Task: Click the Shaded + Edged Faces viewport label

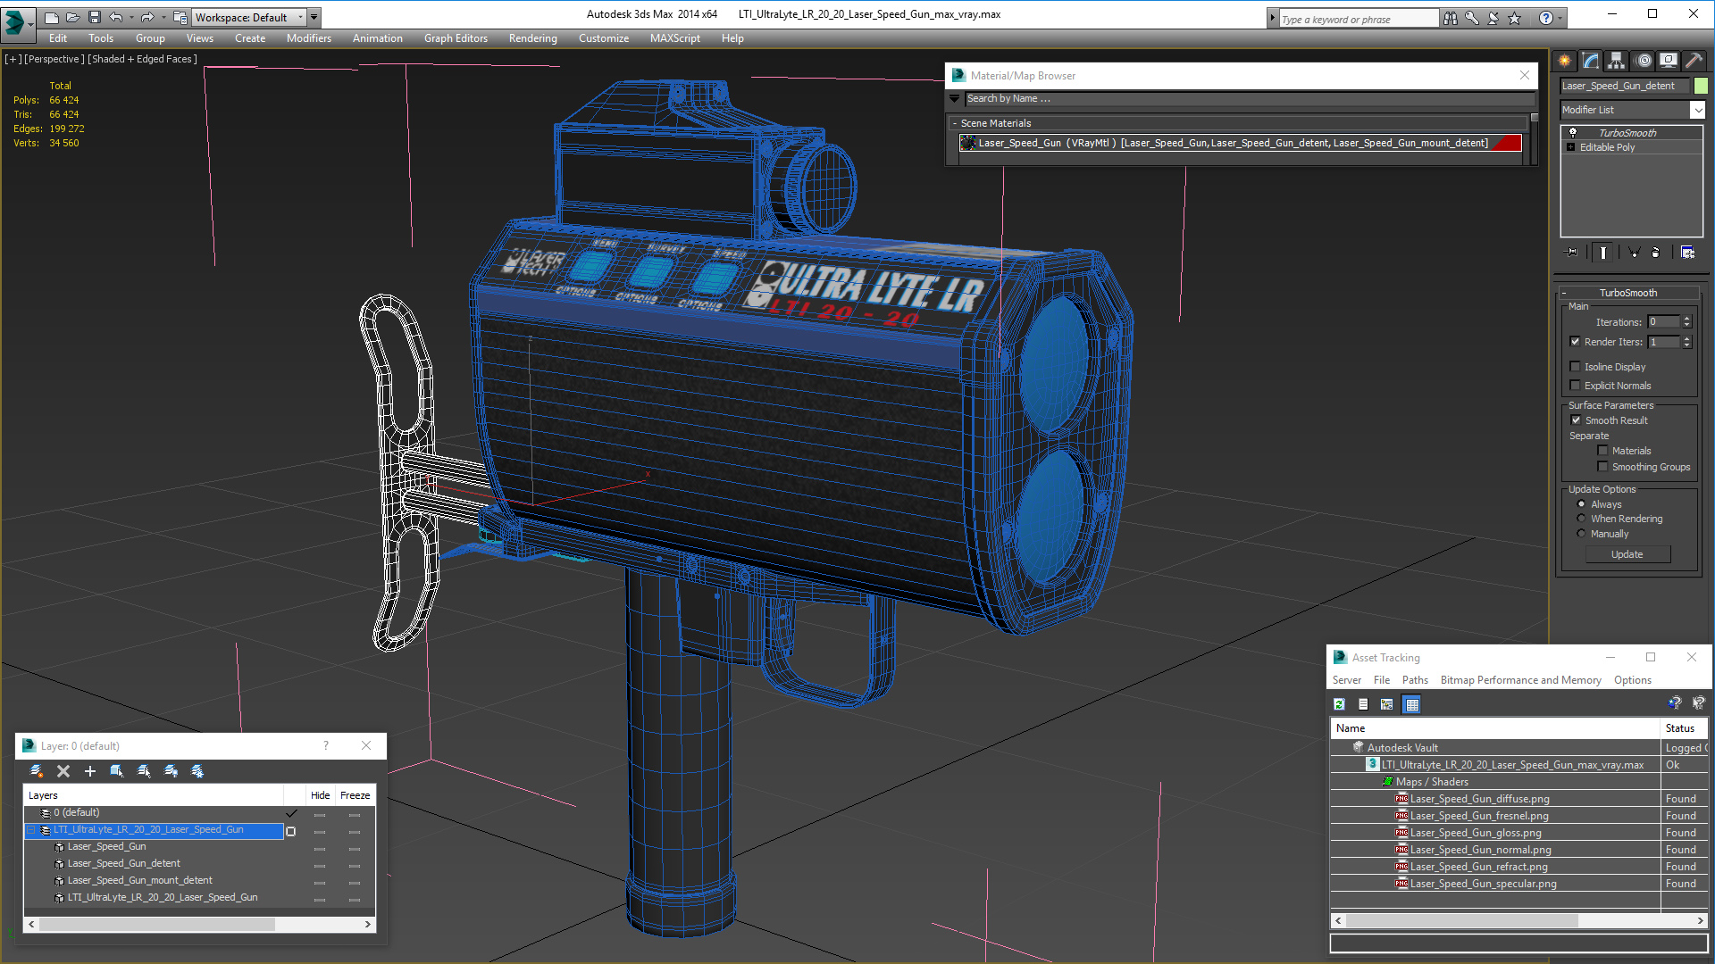Action: pyautogui.click(x=143, y=59)
